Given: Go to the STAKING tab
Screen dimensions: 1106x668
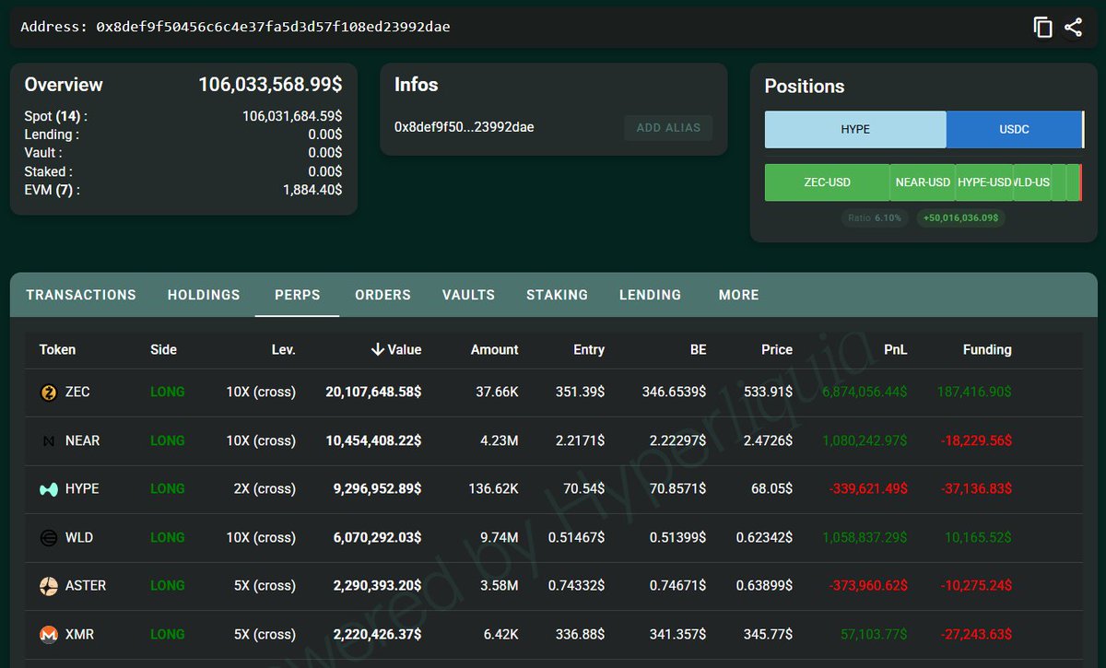Looking at the screenshot, I should (x=557, y=295).
